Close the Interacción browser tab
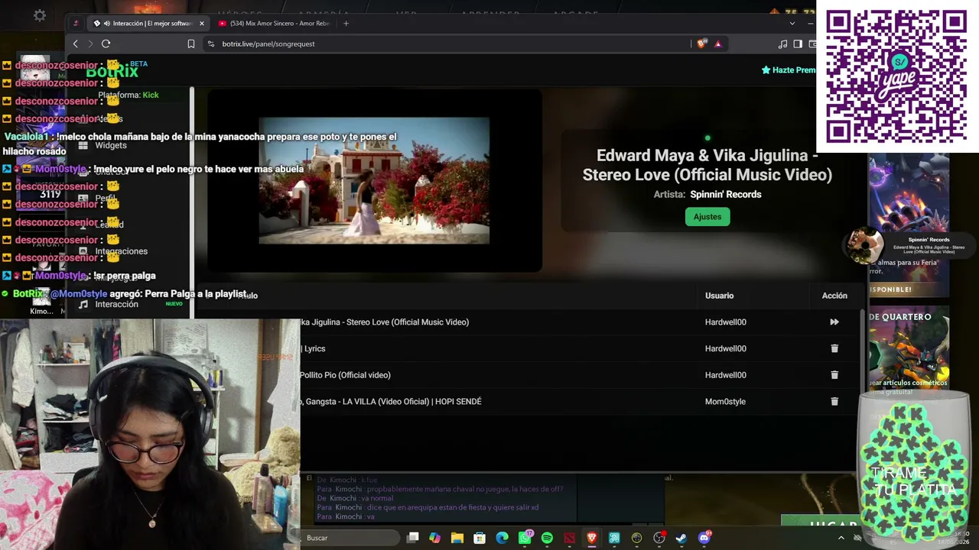 [x=202, y=24]
